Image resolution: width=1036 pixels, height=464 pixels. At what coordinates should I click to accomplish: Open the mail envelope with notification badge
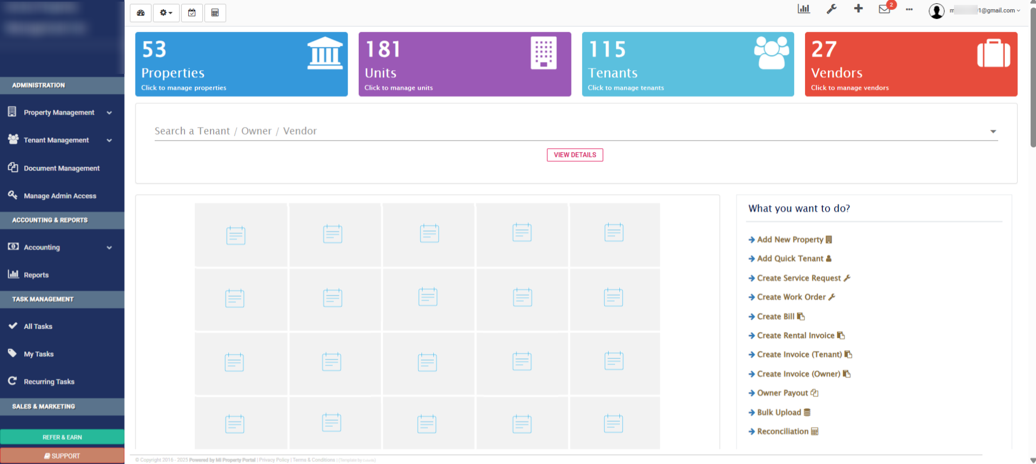click(884, 9)
